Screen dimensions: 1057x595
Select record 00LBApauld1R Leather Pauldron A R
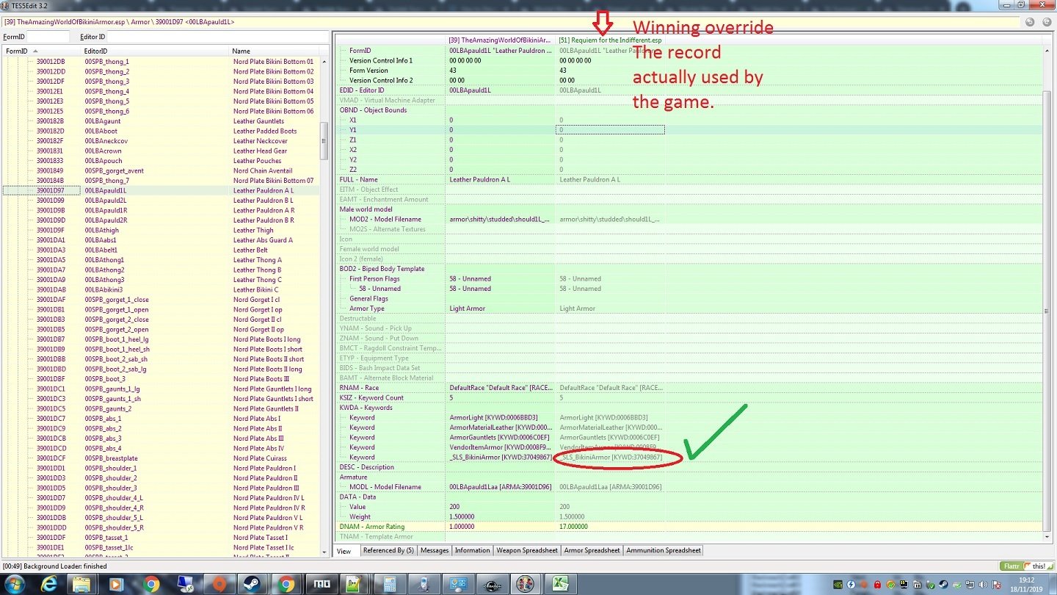pos(160,210)
